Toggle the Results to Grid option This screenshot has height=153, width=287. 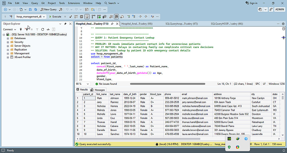pyautogui.click(x=117, y=17)
